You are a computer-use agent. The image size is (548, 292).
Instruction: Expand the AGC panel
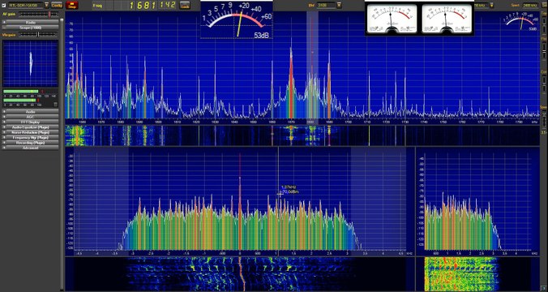31,117
